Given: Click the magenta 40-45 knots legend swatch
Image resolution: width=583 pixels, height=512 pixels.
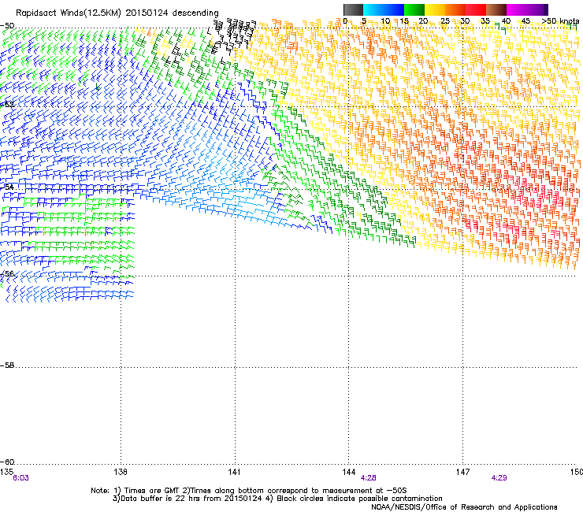Looking at the screenshot, I should 517,9.
